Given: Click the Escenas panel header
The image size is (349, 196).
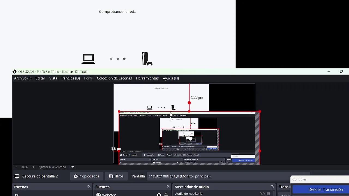Looking at the screenshot, I should tap(21, 187).
